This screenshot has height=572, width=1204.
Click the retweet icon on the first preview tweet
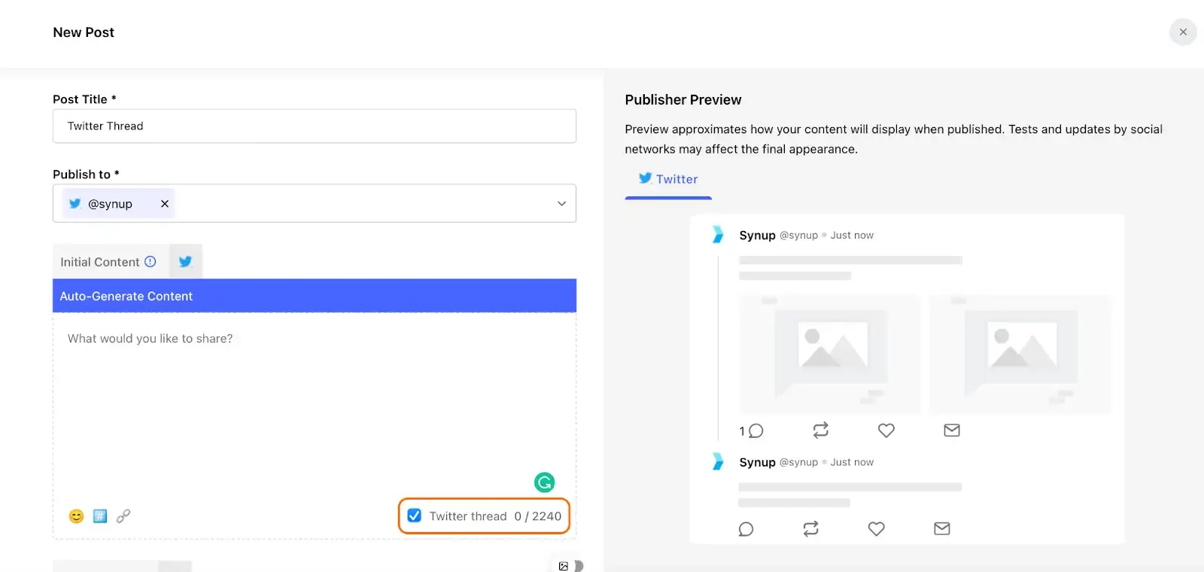pos(821,431)
